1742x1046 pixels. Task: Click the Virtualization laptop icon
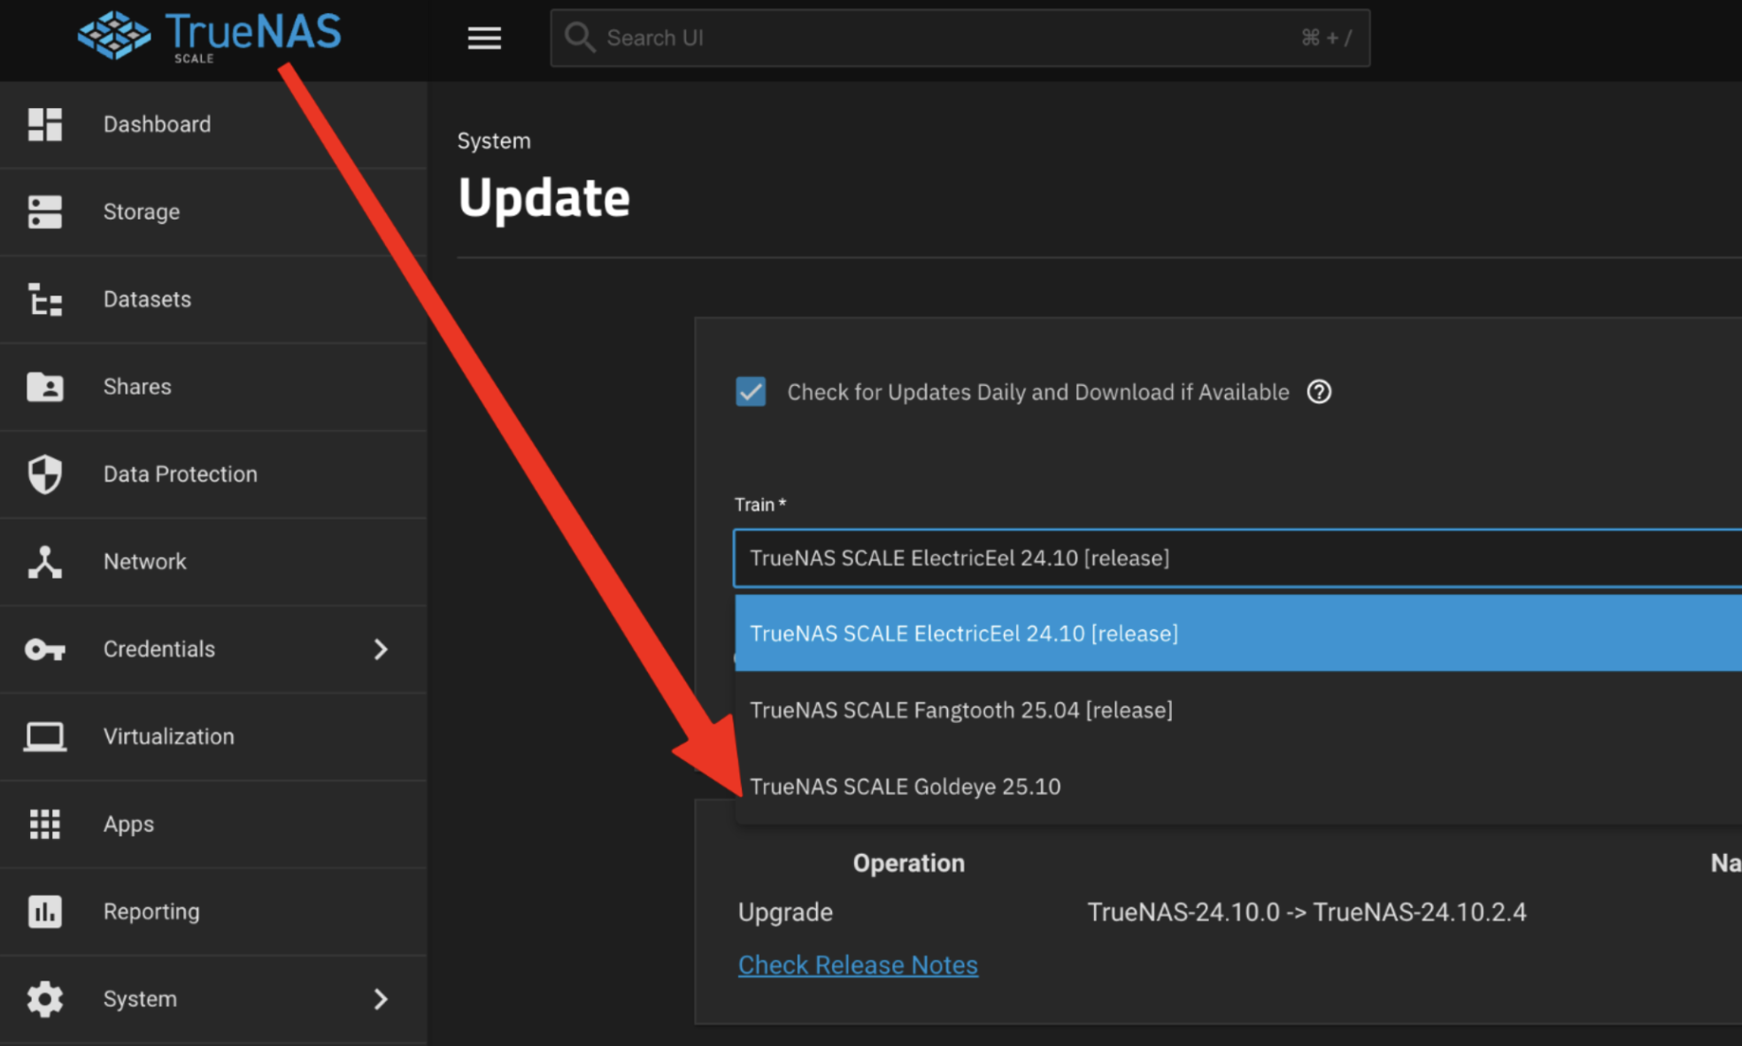44,736
